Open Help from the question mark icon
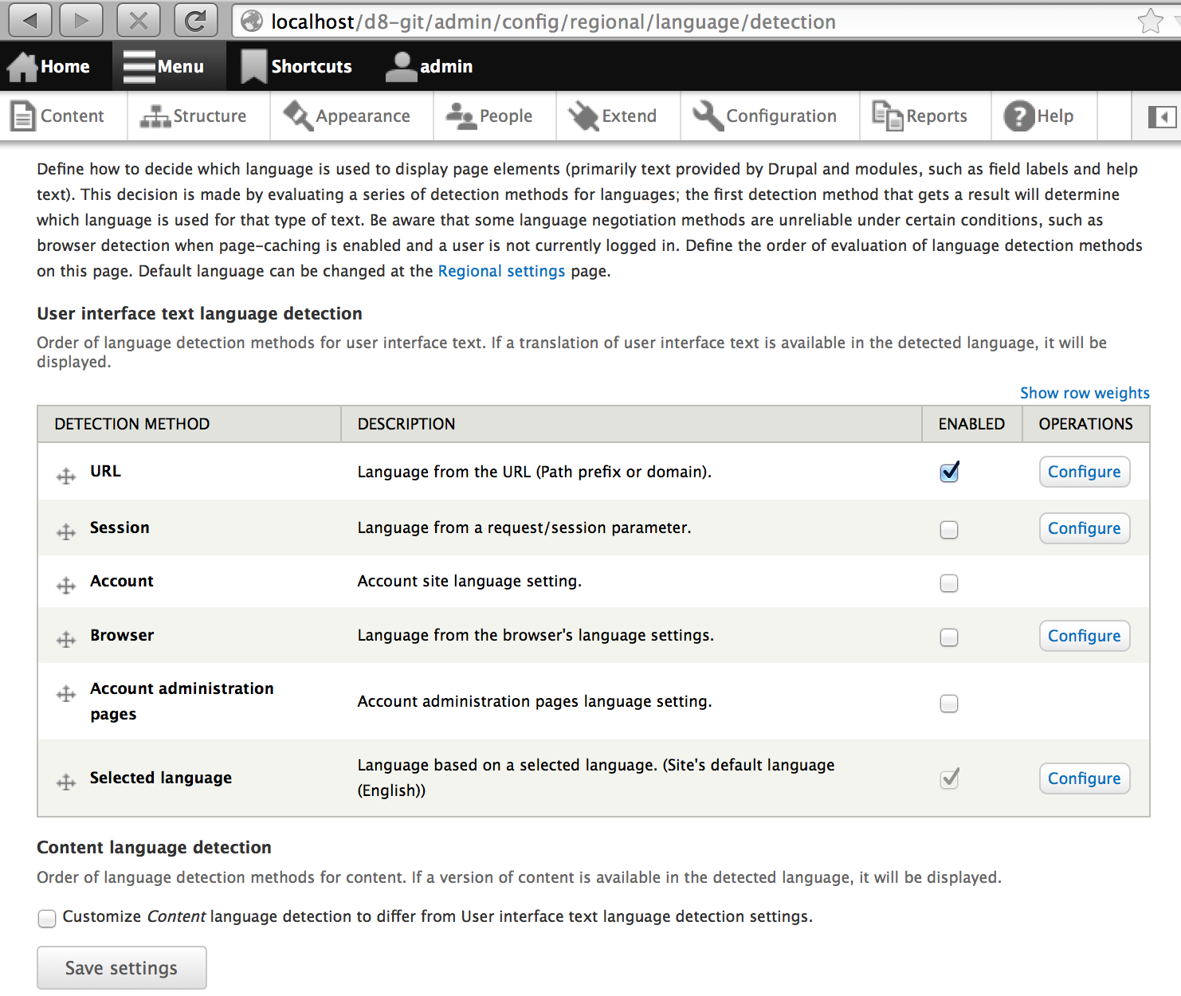This screenshot has width=1181, height=996. pos(1019,116)
